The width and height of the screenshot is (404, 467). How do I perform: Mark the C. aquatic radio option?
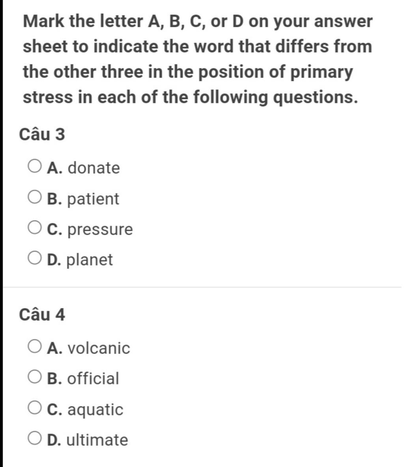coord(34,407)
